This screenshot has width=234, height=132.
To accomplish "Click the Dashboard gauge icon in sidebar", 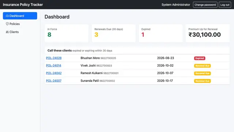I will click(7, 16).
